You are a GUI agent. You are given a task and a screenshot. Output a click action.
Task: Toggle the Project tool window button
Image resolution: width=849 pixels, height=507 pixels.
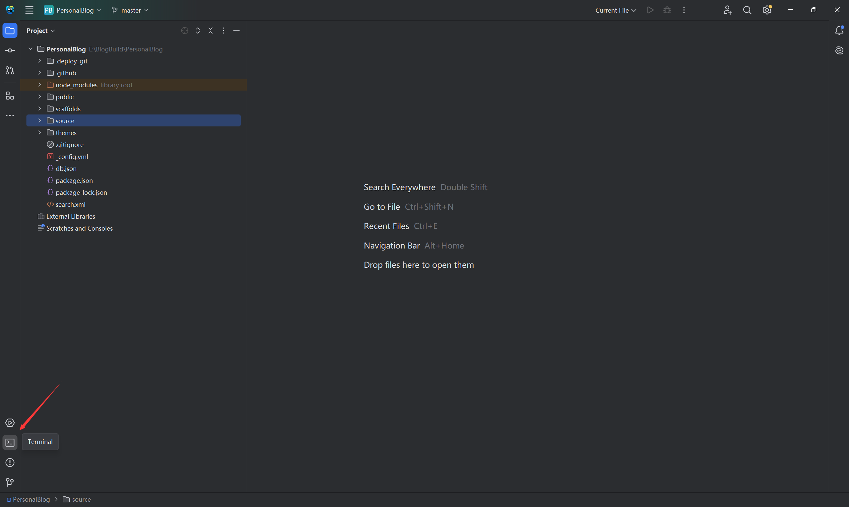(x=10, y=31)
